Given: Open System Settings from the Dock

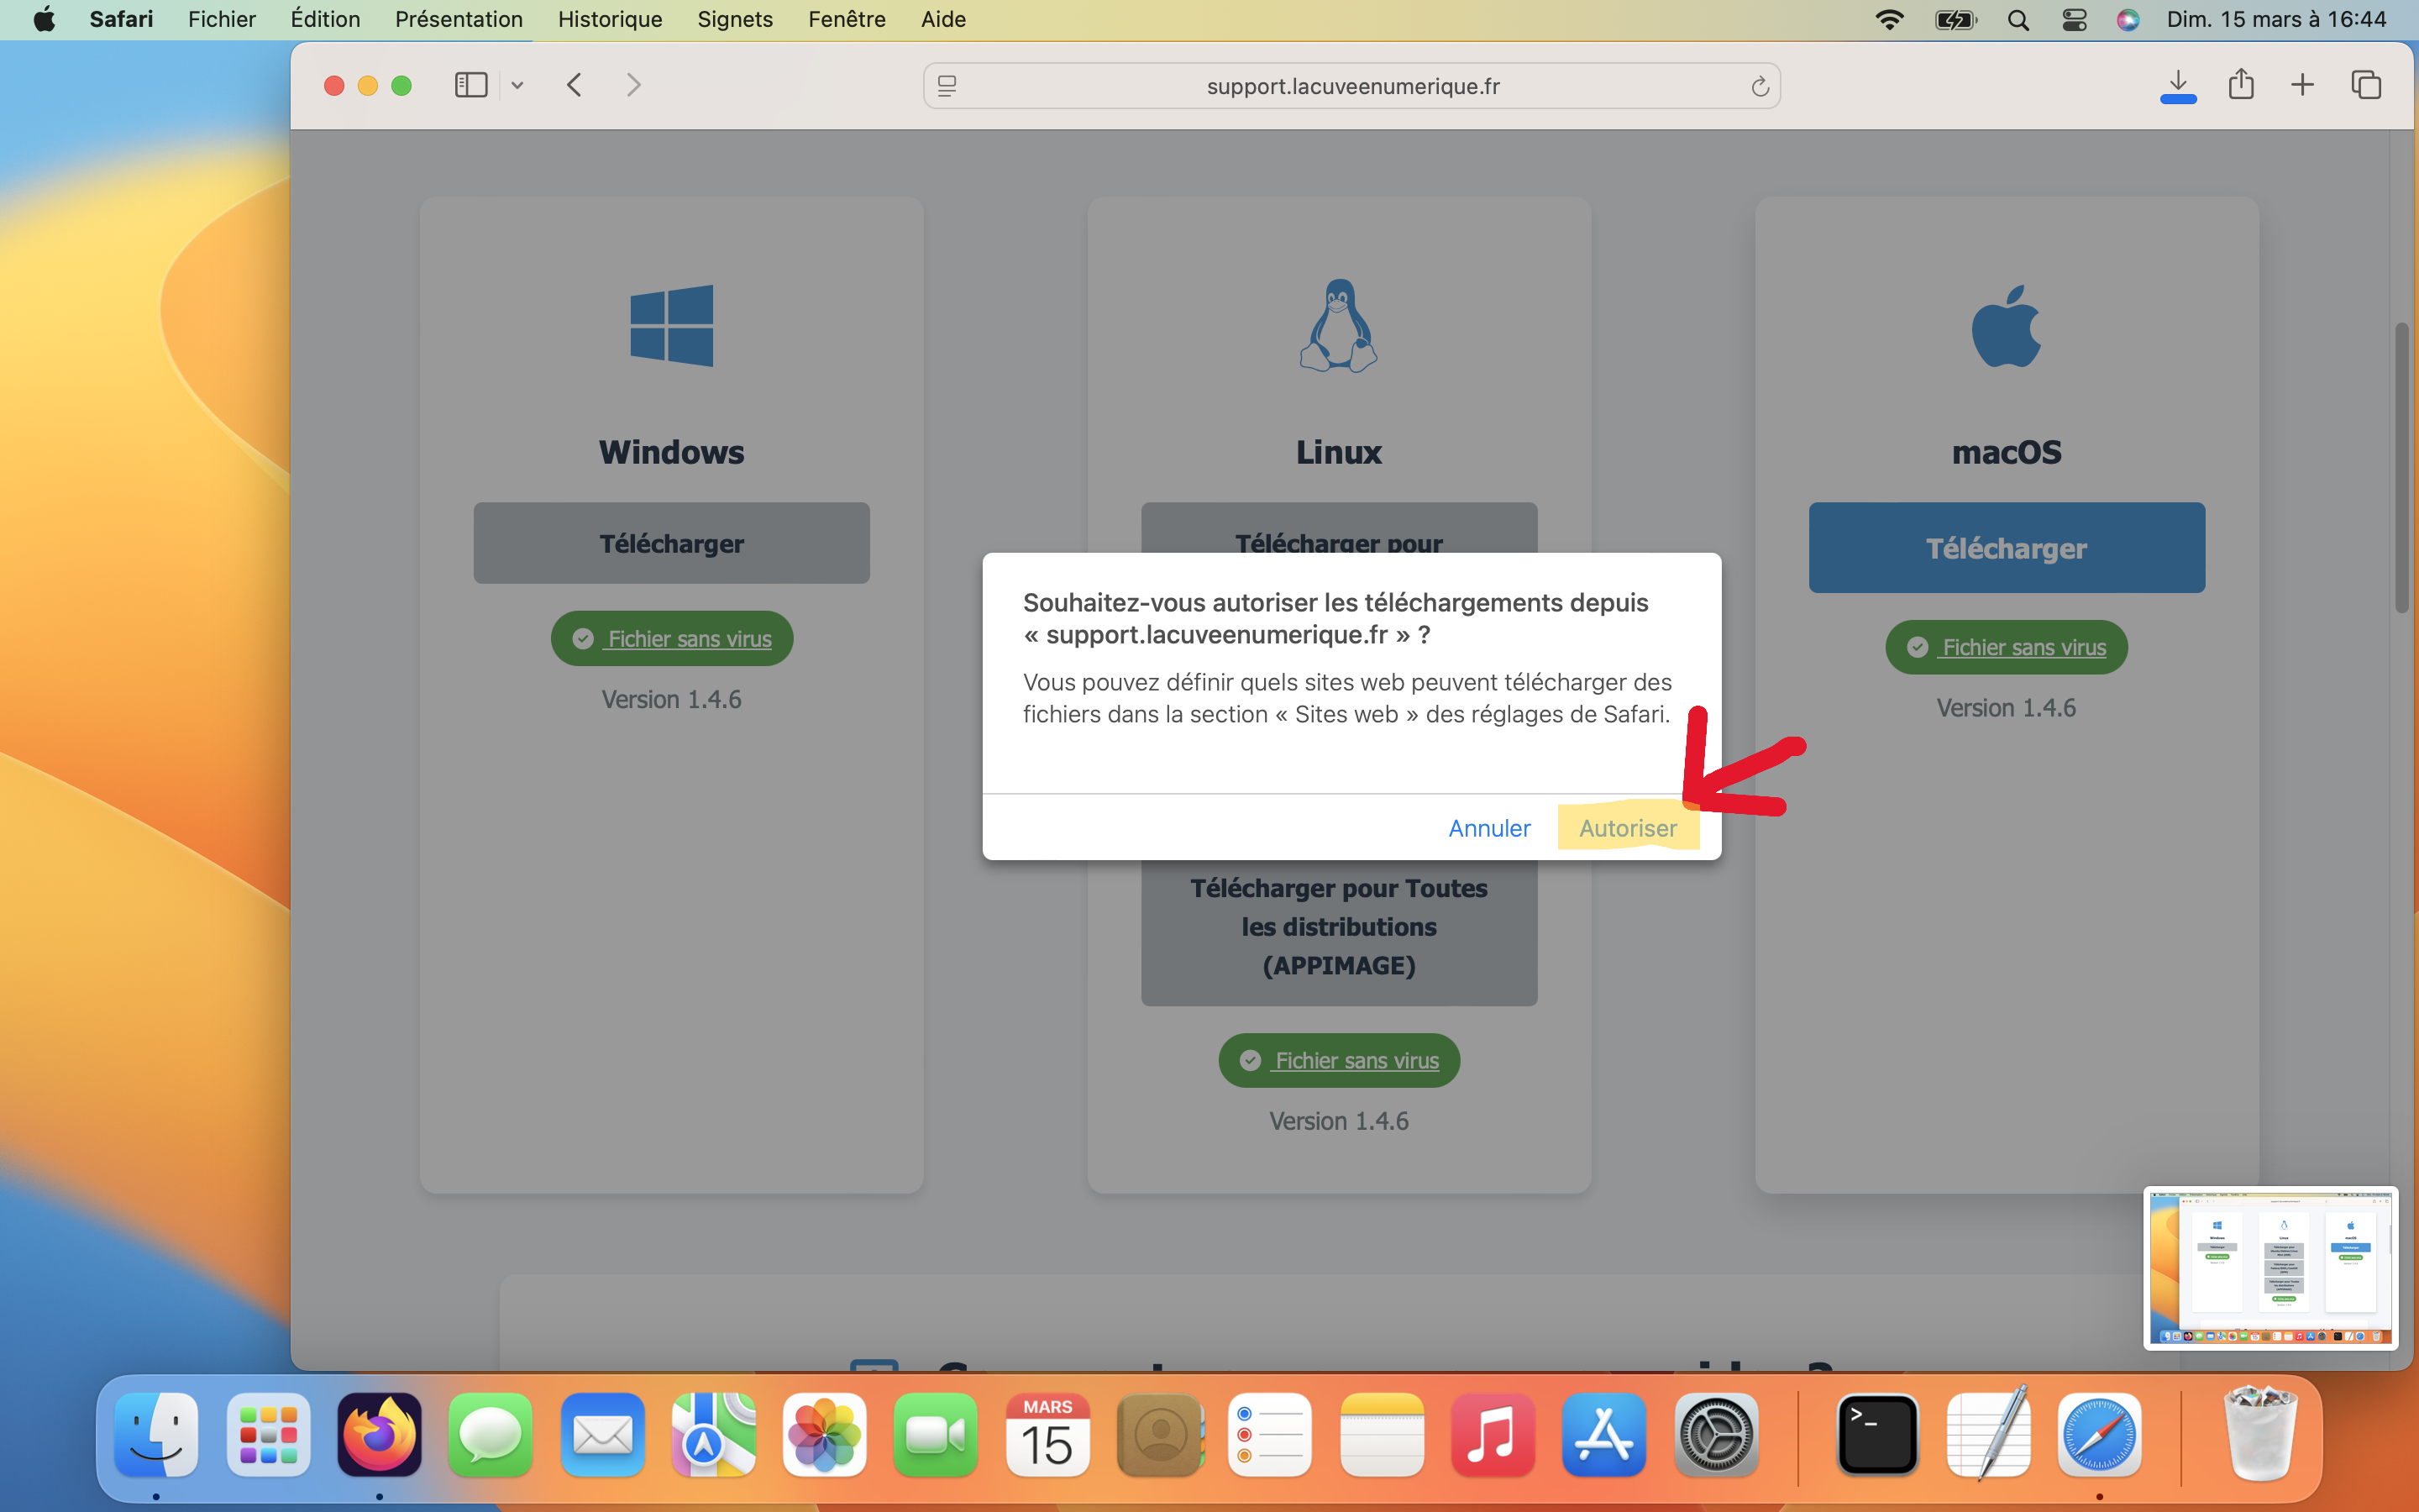Looking at the screenshot, I should point(1715,1435).
